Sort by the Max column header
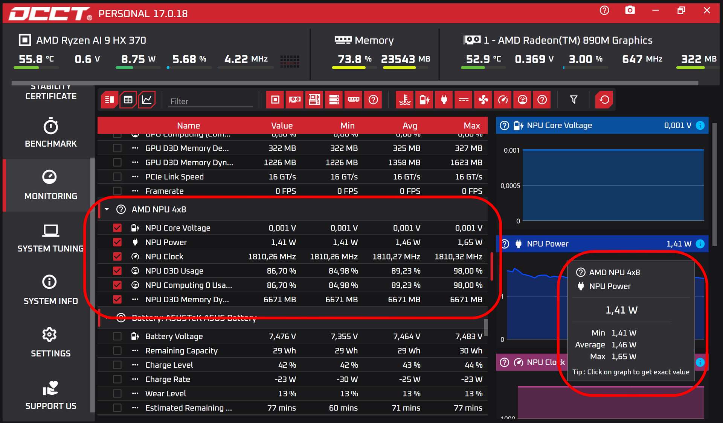This screenshot has height=423, width=723. pyautogui.click(x=472, y=126)
